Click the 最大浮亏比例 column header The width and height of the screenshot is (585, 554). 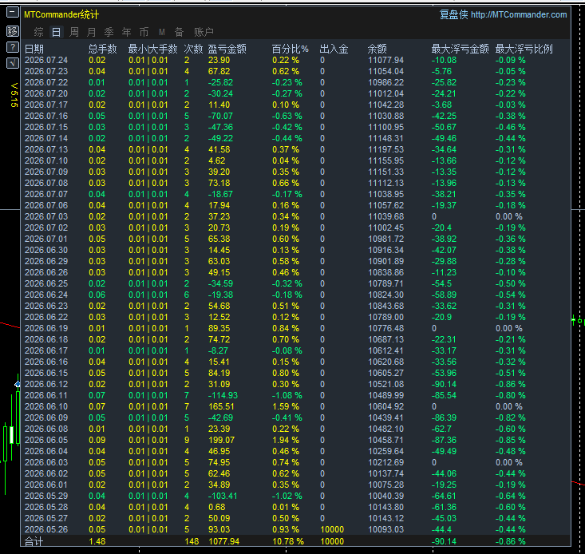(524, 49)
